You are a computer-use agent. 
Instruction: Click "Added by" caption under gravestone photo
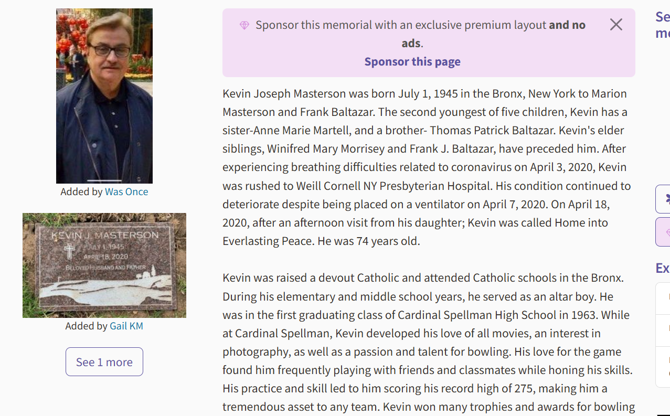[x=87, y=326]
